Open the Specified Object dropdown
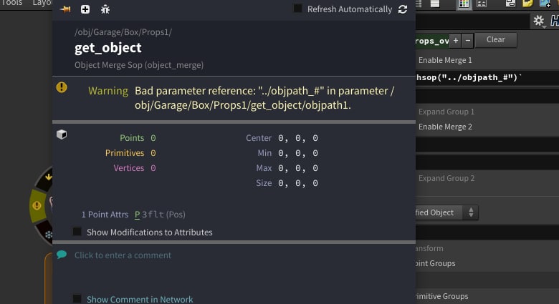The height and width of the screenshot is (304, 559). tap(446, 212)
